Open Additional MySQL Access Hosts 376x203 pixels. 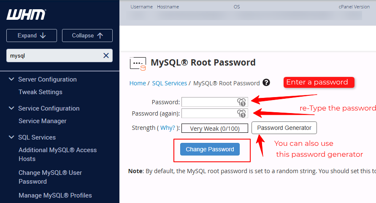click(x=57, y=154)
